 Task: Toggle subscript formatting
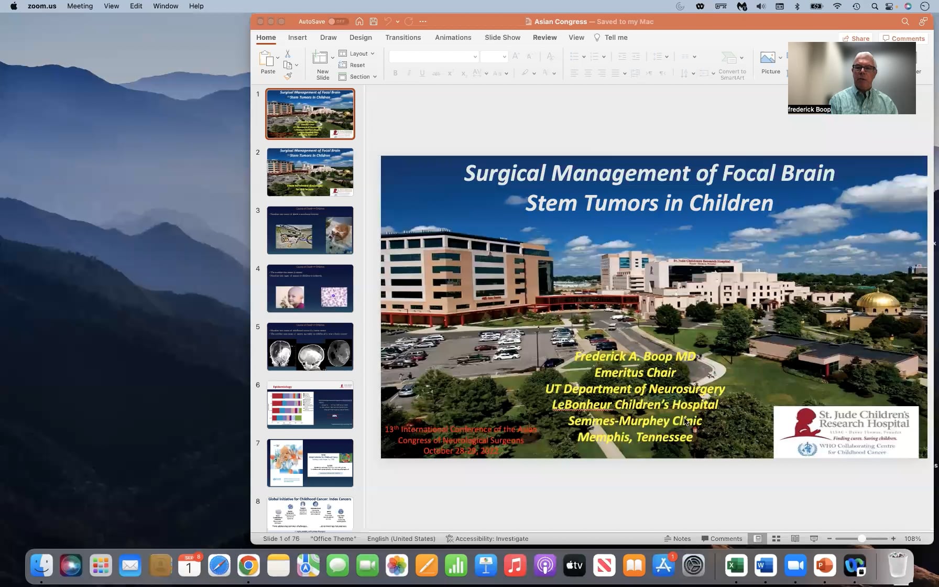tap(463, 73)
